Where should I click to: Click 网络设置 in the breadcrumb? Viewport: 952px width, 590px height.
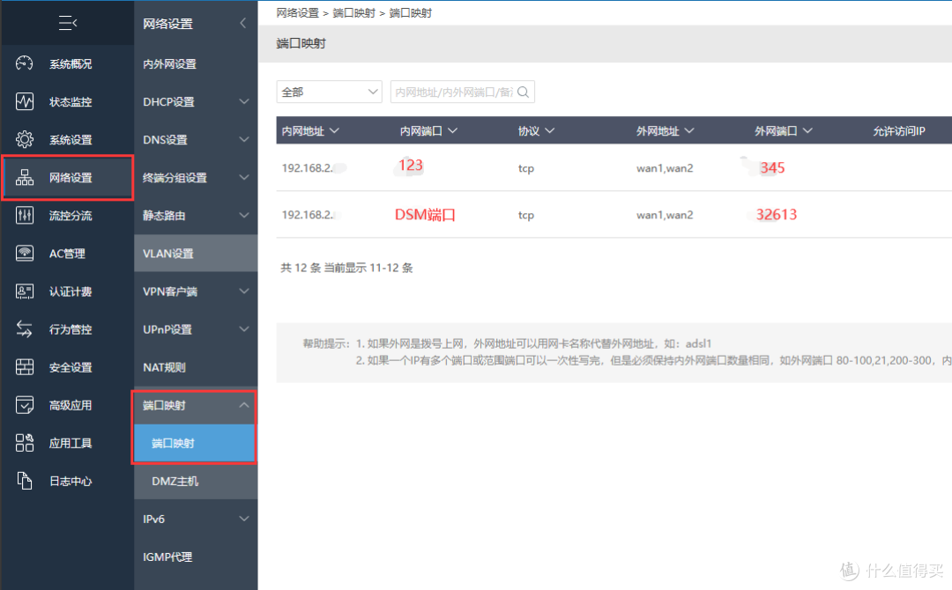298,12
